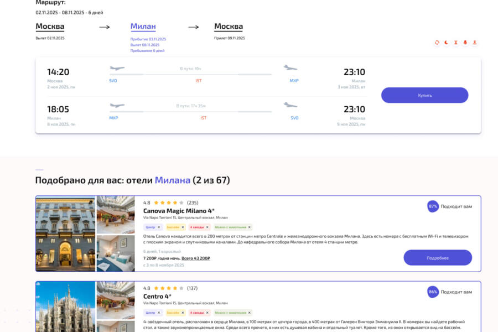The width and height of the screenshot is (498, 332).
Task: Open the Centro 4* cathedral photo
Action: click(65, 307)
